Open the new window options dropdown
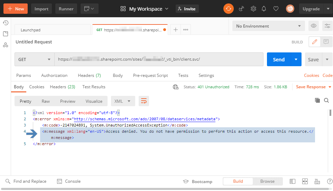This screenshot has height=191, width=333. pyautogui.click(x=90, y=9)
